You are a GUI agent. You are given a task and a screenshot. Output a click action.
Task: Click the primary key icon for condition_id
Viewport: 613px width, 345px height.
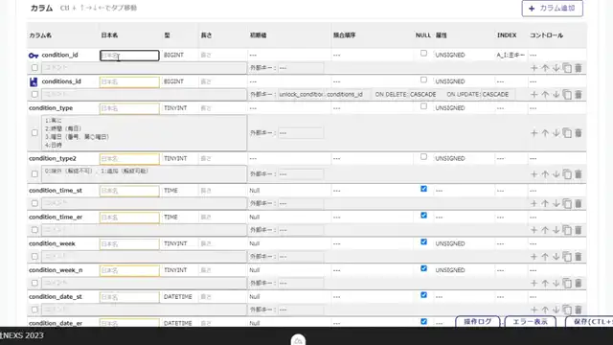[x=34, y=56]
